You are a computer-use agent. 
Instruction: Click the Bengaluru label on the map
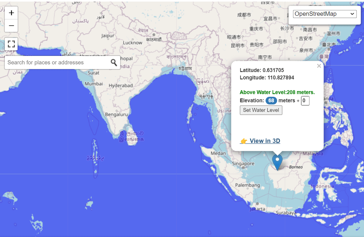[x=116, y=114]
